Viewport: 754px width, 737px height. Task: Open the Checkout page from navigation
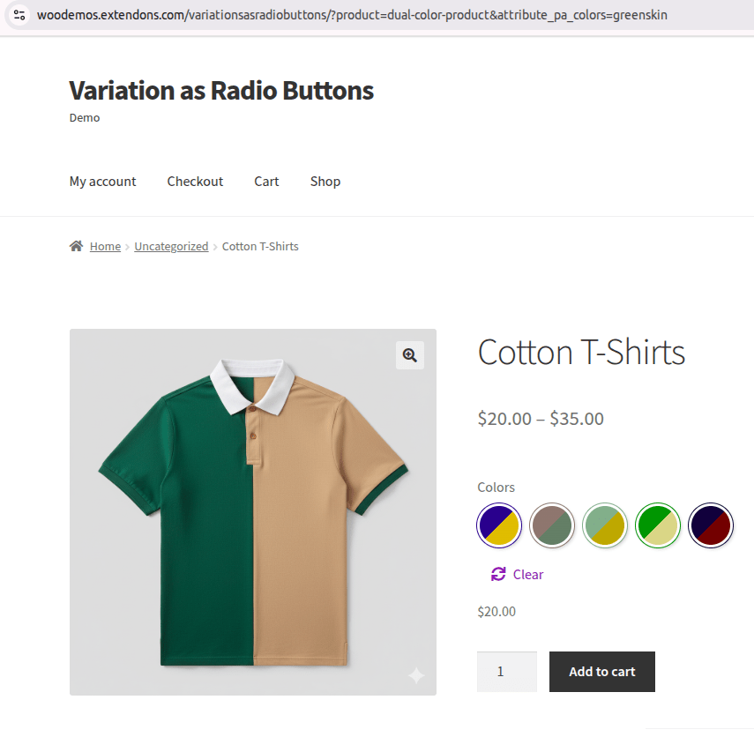[x=195, y=182]
